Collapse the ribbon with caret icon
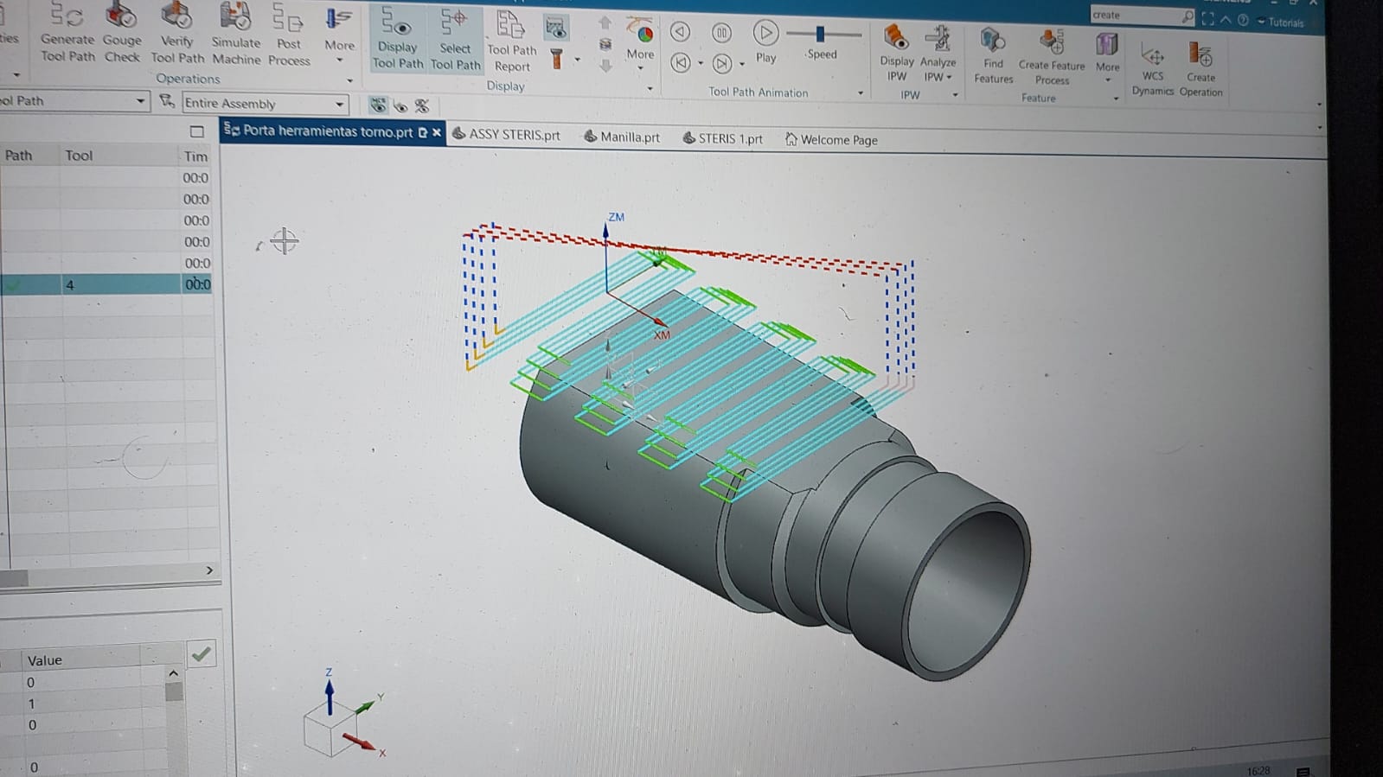The height and width of the screenshot is (777, 1383). point(1226,19)
